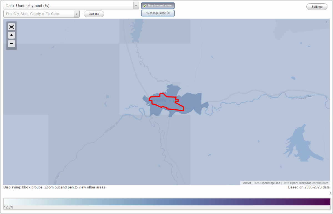Click the Get link button

[94, 14]
